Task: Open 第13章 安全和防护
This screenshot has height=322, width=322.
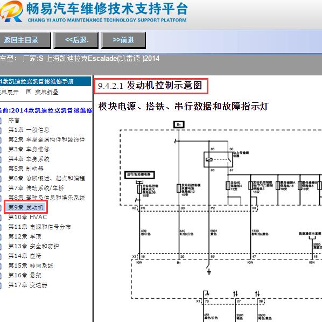Action: pos(34,246)
